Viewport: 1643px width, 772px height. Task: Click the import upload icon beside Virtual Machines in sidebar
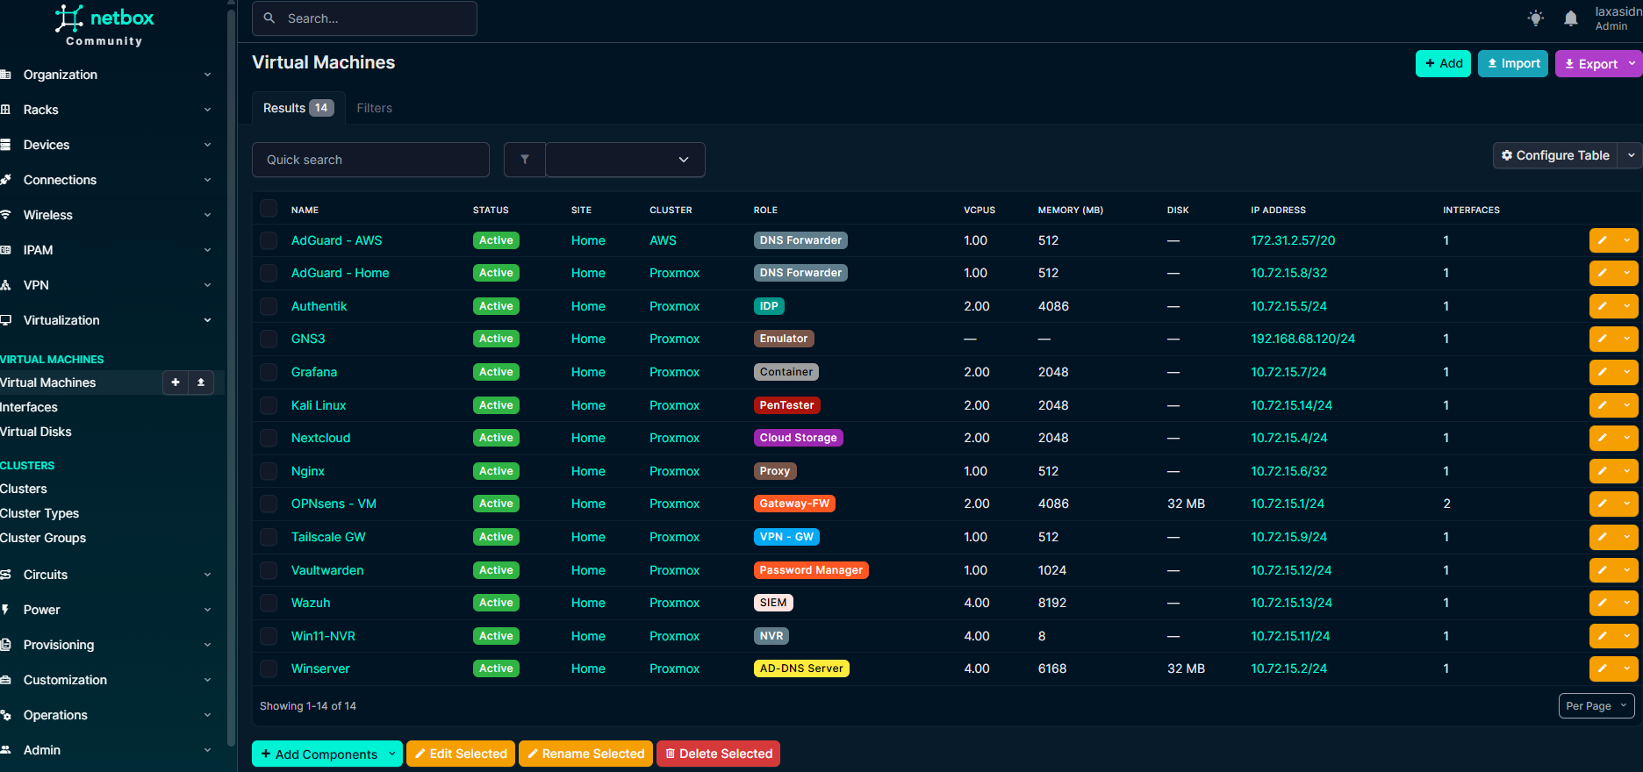pyautogui.click(x=201, y=382)
